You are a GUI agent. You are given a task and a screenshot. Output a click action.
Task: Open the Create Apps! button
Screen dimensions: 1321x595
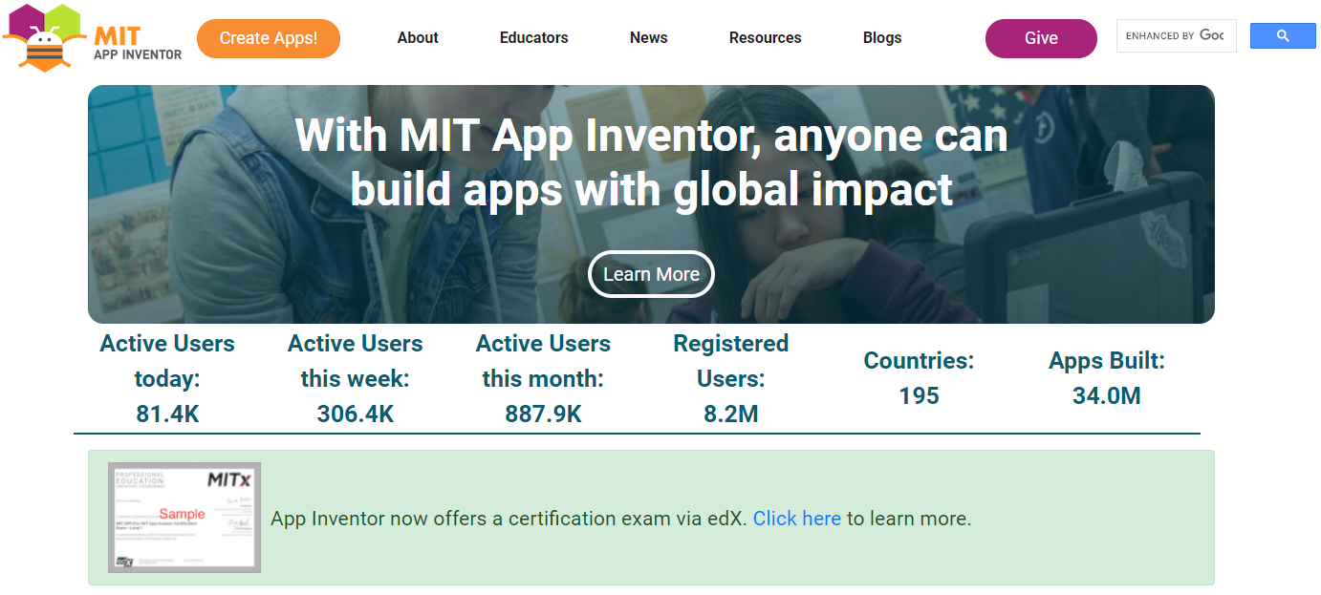click(x=269, y=38)
